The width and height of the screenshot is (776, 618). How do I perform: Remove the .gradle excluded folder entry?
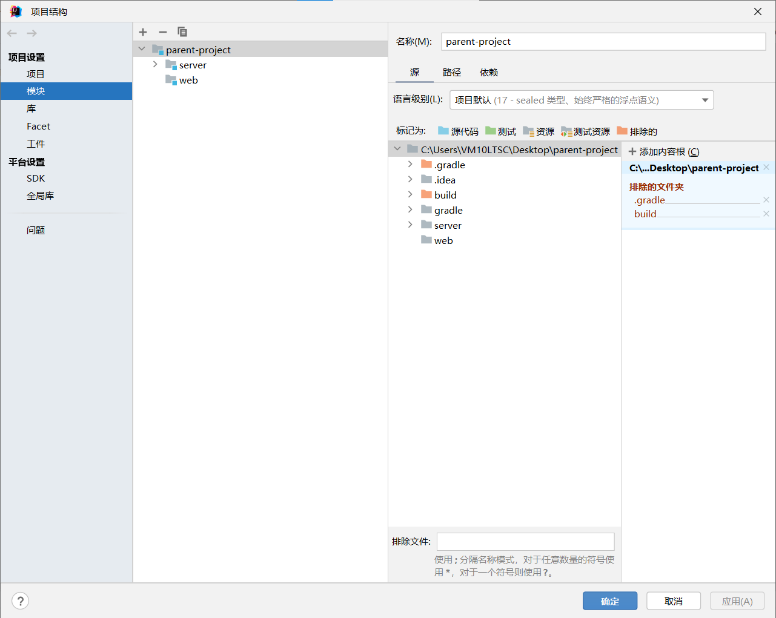(x=766, y=200)
